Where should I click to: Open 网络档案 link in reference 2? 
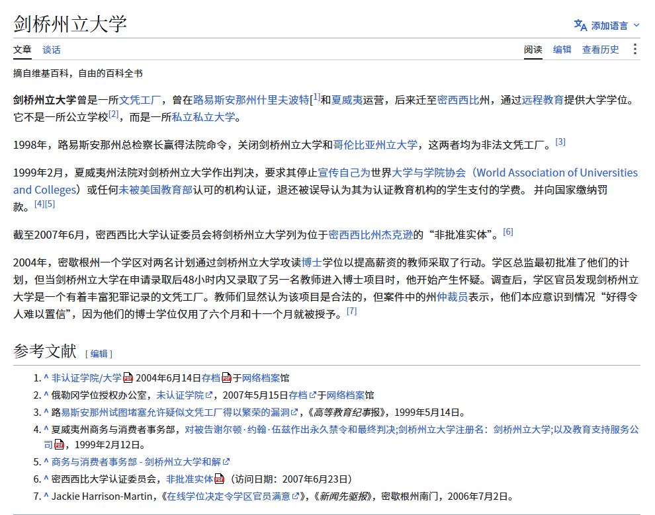[x=345, y=395]
